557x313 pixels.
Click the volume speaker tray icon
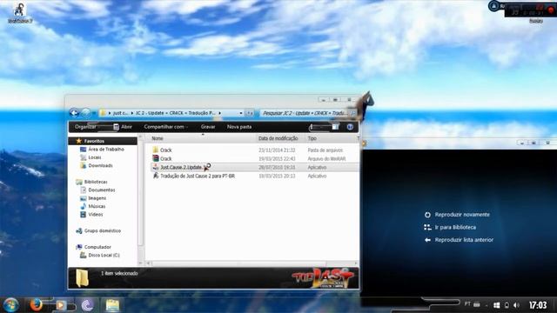pos(516,305)
